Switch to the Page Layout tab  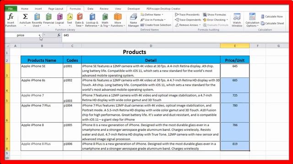pyautogui.click(x=56, y=9)
